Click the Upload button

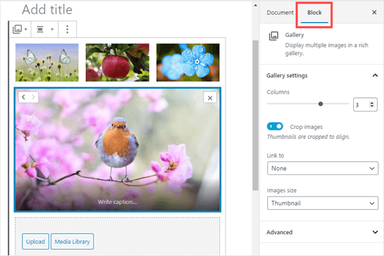pos(36,241)
